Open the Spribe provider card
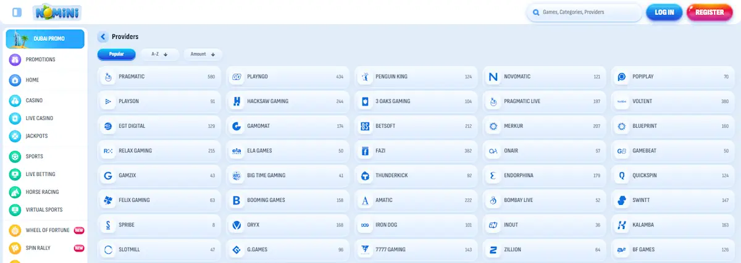The width and height of the screenshot is (741, 263). pos(159,225)
